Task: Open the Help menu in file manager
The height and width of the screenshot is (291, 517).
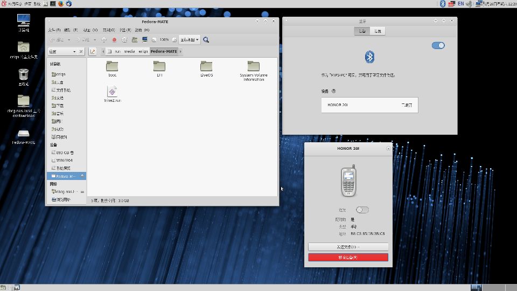Action: 142,30
